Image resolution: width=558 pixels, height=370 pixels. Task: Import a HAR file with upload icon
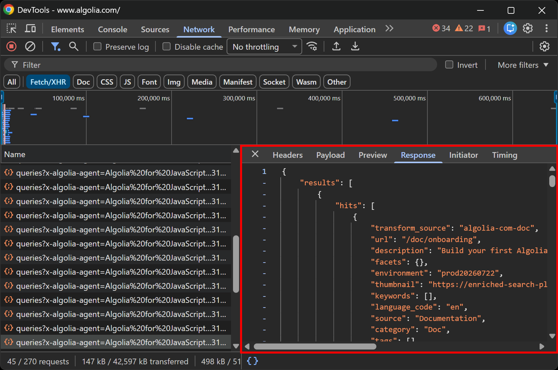pyautogui.click(x=336, y=46)
